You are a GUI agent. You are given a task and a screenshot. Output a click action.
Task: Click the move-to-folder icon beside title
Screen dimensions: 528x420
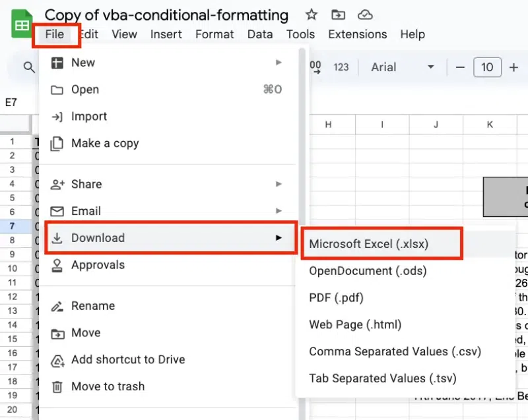pyautogui.click(x=338, y=15)
